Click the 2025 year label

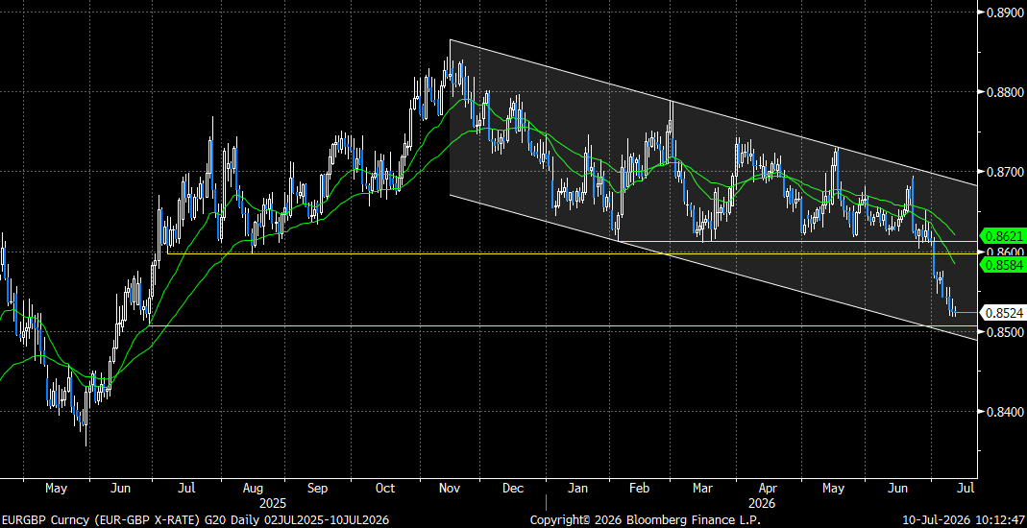click(274, 504)
